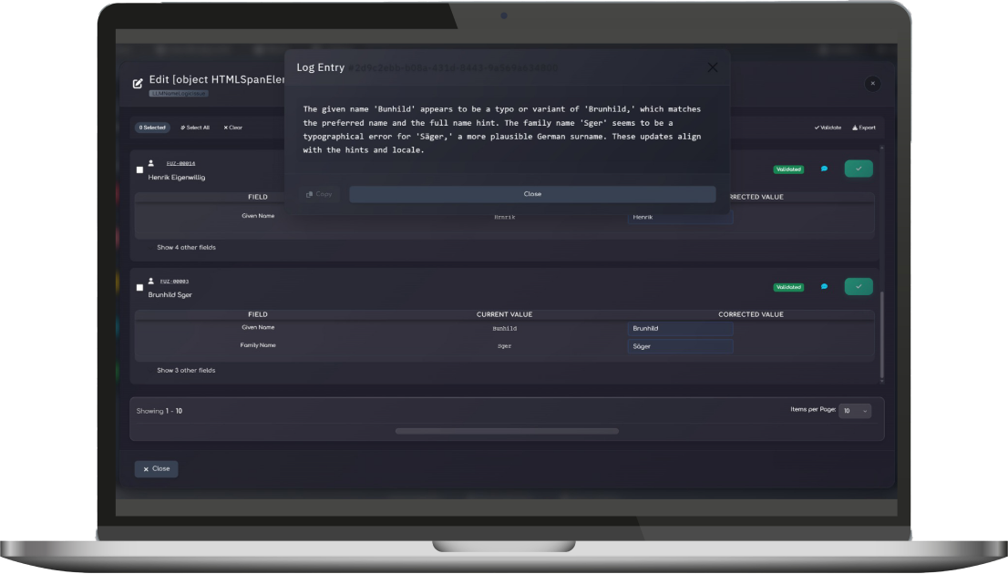Edit corrected value field containing Henrik
The width and height of the screenshot is (1008, 574).
click(x=680, y=217)
